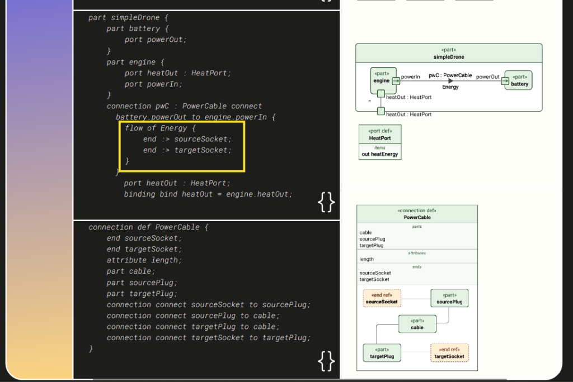Click the flow arrowhead above Energy label
The width and height of the screenshot is (573, 382).
[x=450, y=81]
